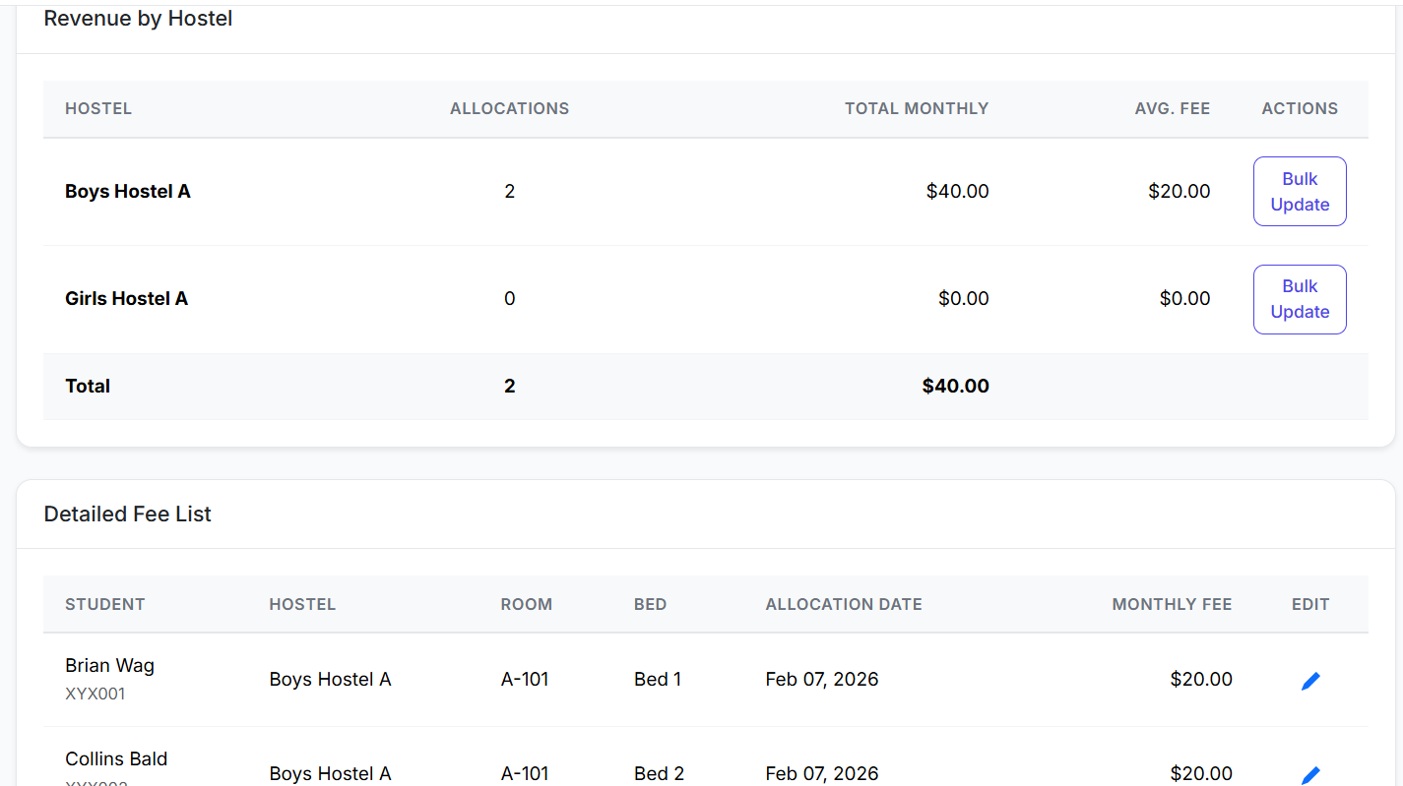Image resolution: width=1403 pixels, height=786 pixels.
Task: Click student name Collins Bald
Action: coord(116,759)
